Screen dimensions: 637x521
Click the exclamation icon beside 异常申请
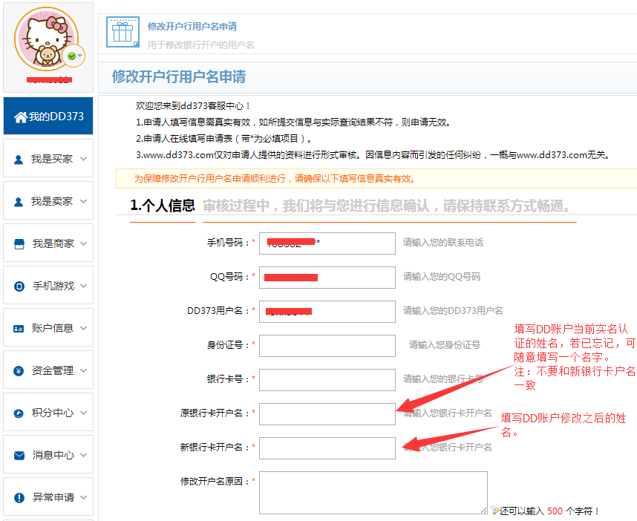pyautogui.click(x=19, y=498)
